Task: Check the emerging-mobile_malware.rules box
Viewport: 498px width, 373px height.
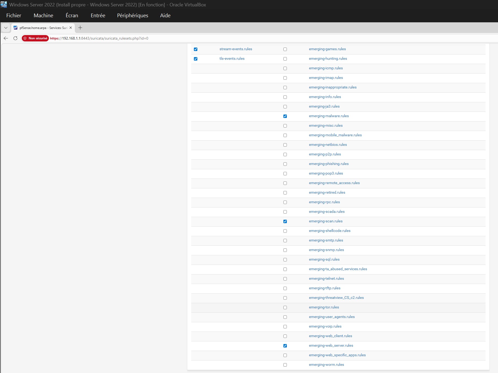Action: [x=285, y=135]
